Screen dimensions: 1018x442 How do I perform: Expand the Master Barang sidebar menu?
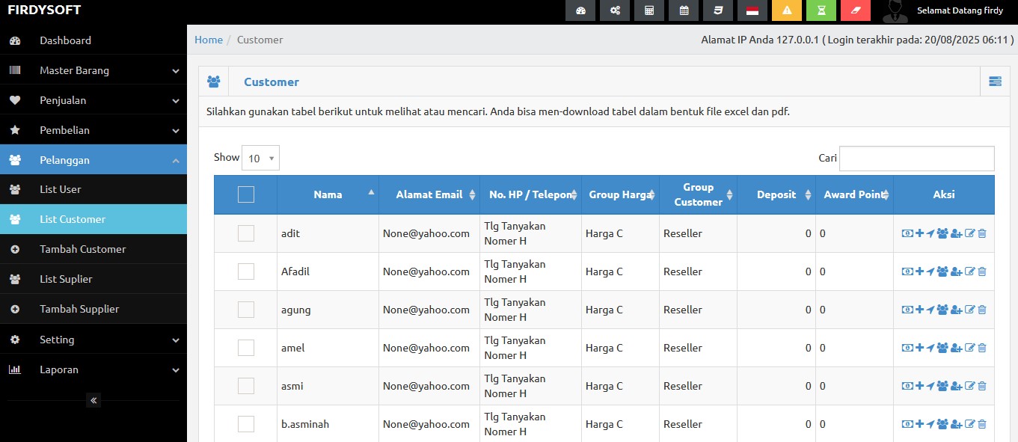tap(93, 70)
